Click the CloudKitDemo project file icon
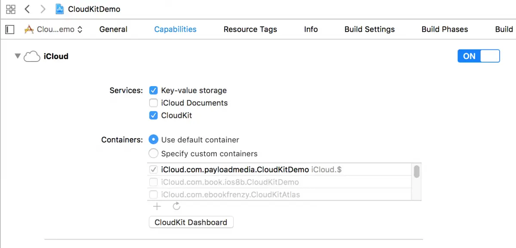This screenshot has width=516, height=248. [x=60, y=9]
